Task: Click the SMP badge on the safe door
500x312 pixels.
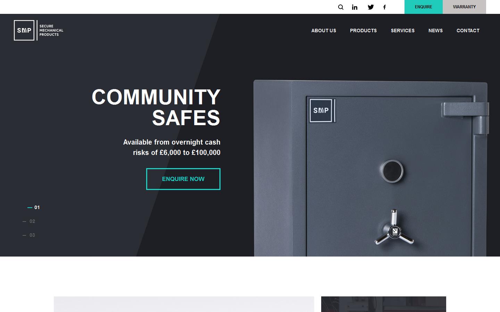Action: click(x=322, y=111)
